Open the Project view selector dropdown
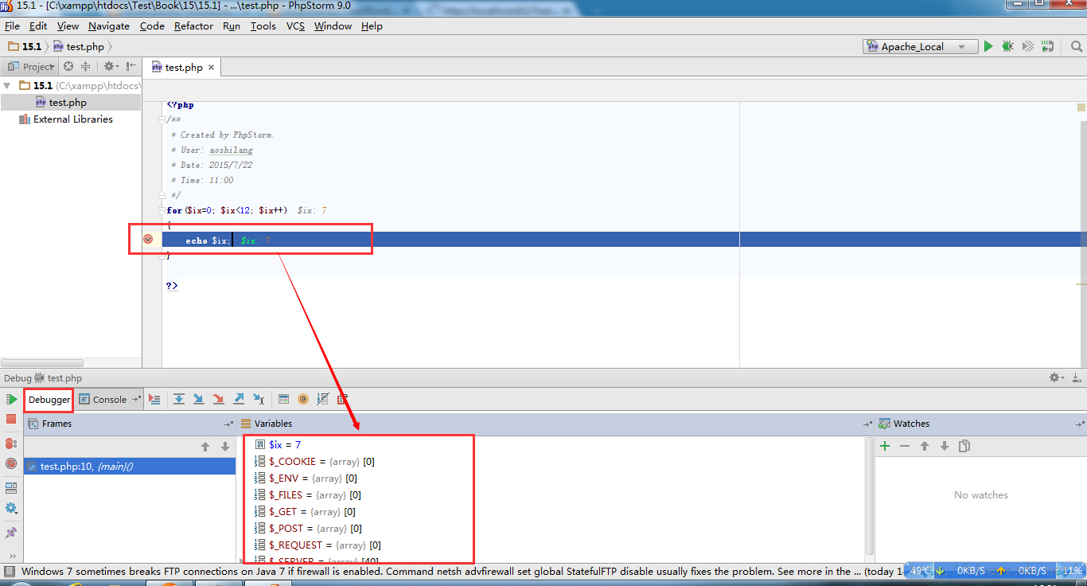Viewport: 1087px width, 586px height. [x=30, y=67]
